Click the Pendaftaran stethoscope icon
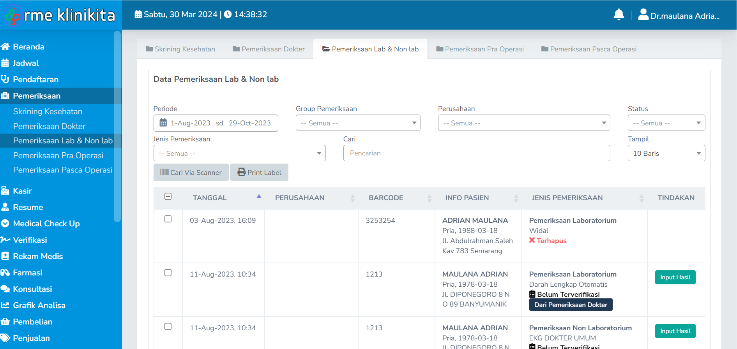The image size is (737, 349). click(5, 79)
